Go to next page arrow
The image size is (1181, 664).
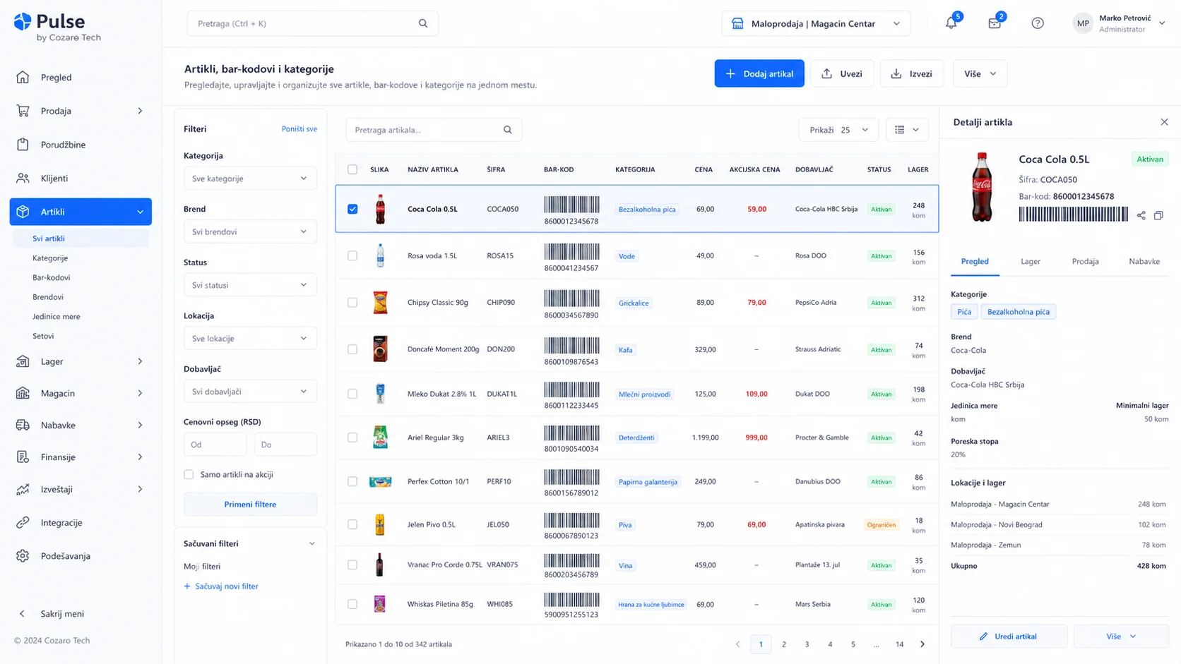pyautogui.click(x=922, y=644)
